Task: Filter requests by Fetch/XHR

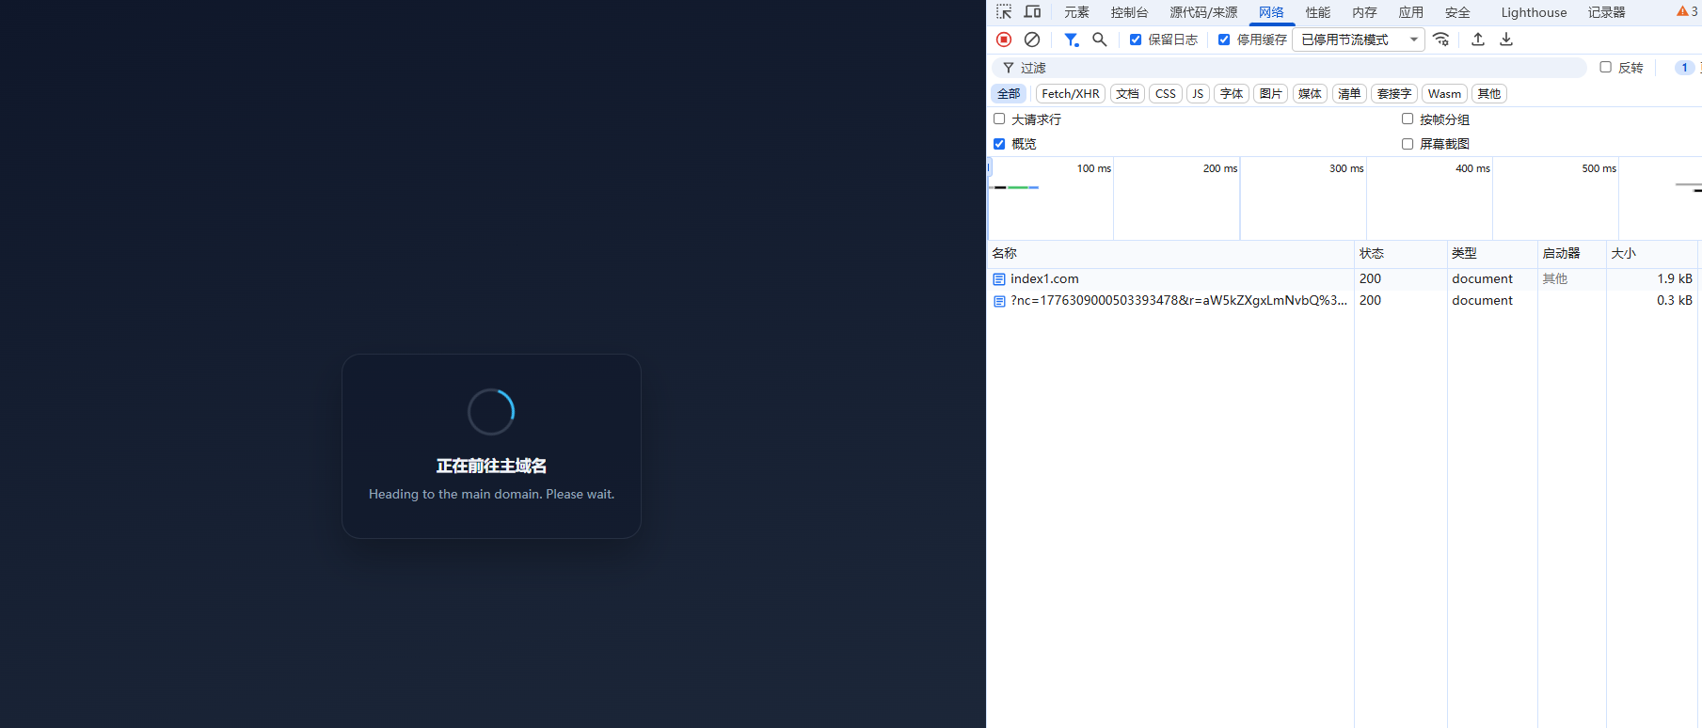Action: 1070,94
